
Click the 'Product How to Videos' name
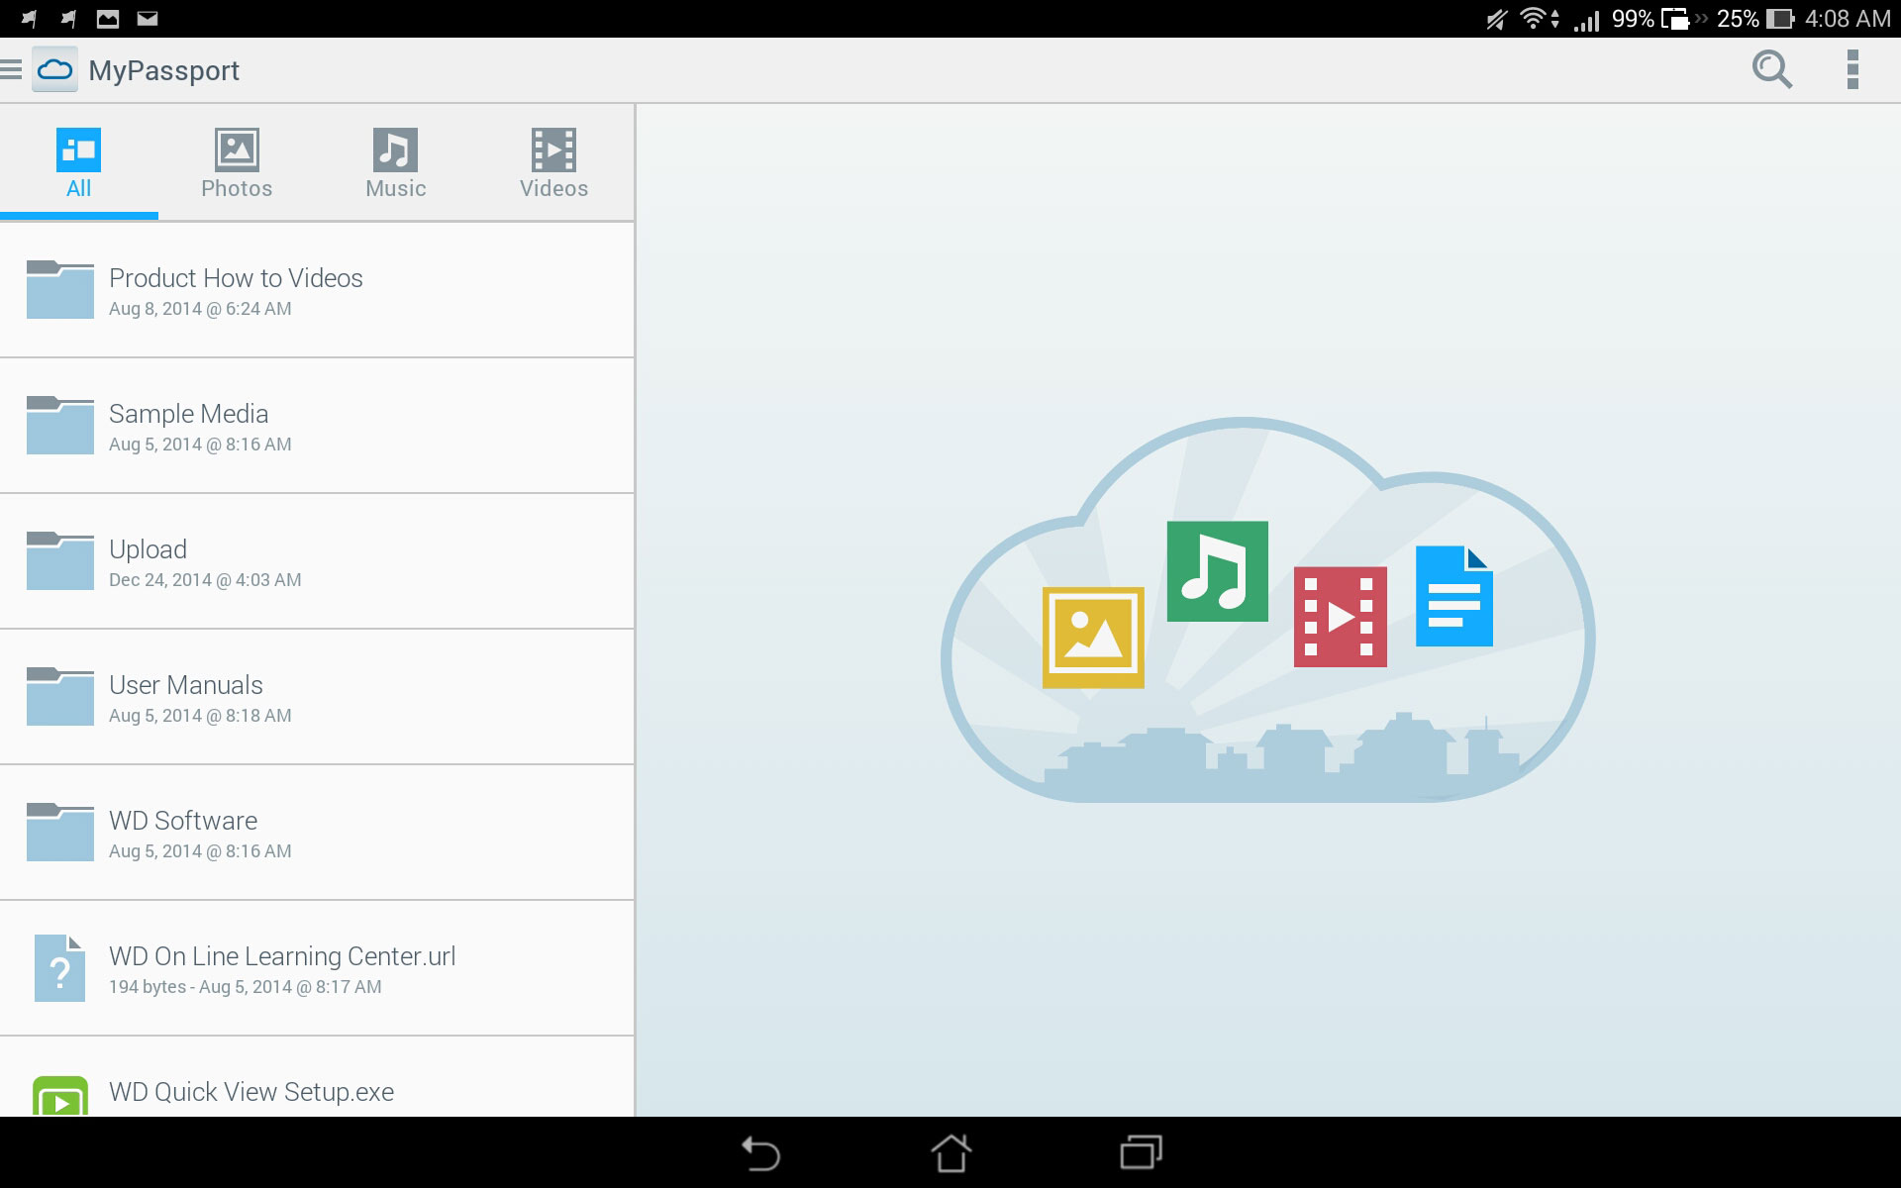(236, 278)
